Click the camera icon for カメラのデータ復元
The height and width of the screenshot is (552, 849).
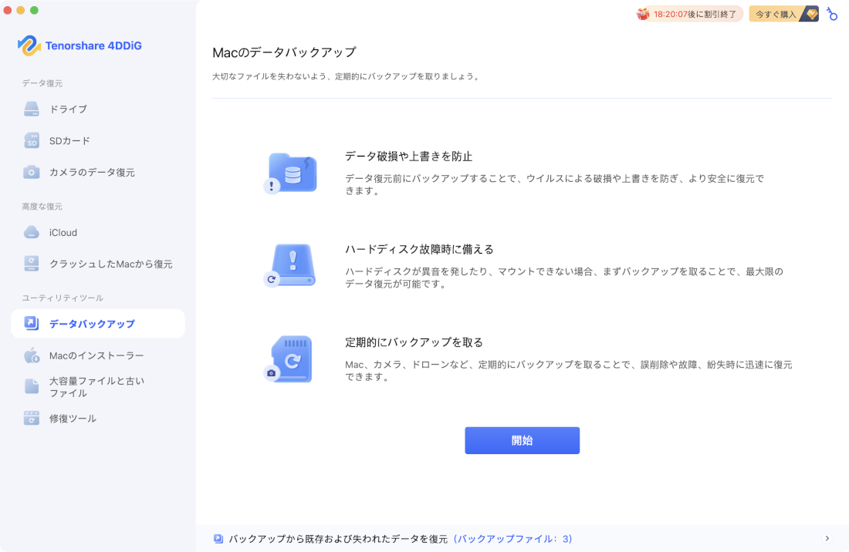32,173
